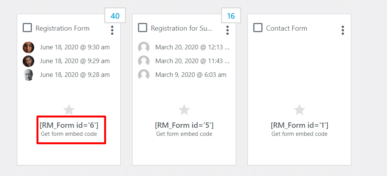Click star icon on Registration Form card

coord(69,110)
